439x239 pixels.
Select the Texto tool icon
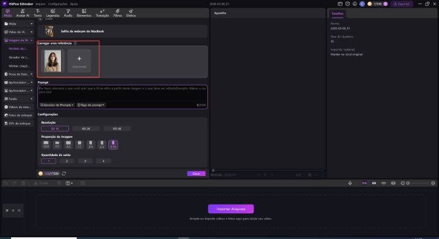(38, 12)
